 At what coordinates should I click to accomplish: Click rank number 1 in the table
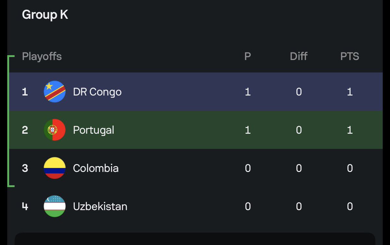pyautogui.click(x=25, y=92)
